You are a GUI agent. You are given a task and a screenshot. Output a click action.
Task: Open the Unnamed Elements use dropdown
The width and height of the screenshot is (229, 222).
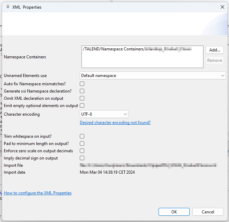[153, 76]
